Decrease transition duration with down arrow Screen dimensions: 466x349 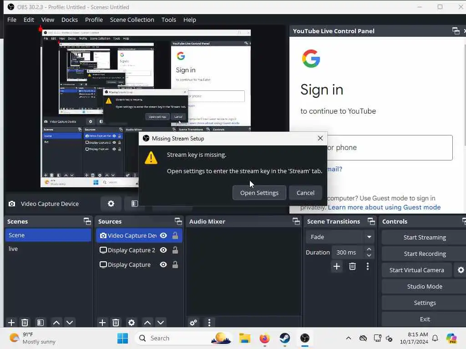(x=369, y=255)
